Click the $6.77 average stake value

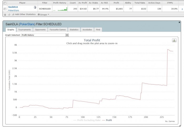pyautogui.click(x=96, y=9)
